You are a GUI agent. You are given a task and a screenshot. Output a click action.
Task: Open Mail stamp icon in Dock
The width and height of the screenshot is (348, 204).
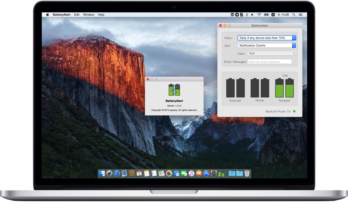[x=124, y=173]
